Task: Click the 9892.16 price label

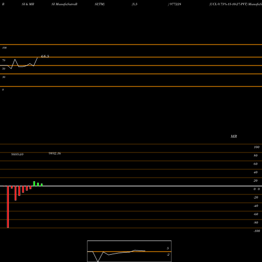Action: coord(55,154)
